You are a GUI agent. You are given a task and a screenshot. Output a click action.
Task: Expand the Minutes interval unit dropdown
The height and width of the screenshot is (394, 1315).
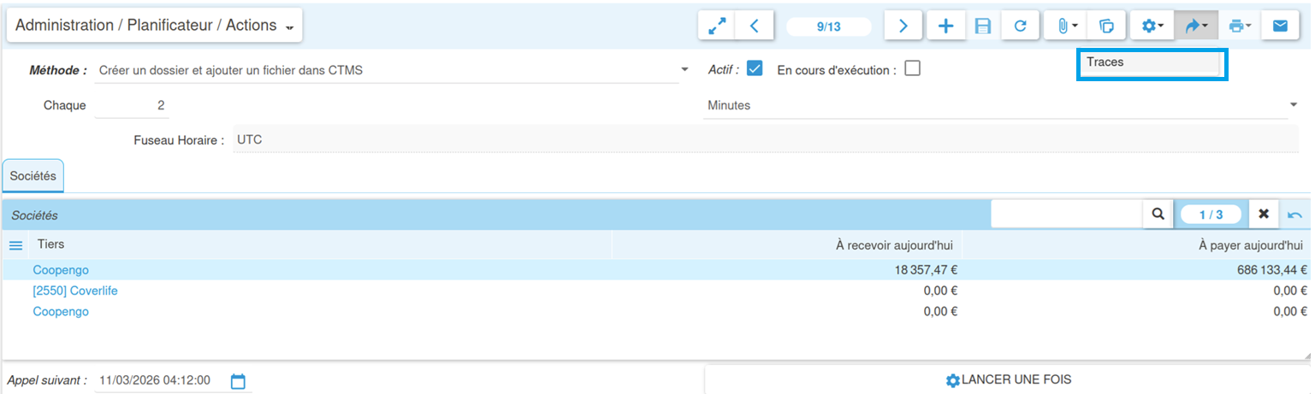click(x=1293, y=105)
